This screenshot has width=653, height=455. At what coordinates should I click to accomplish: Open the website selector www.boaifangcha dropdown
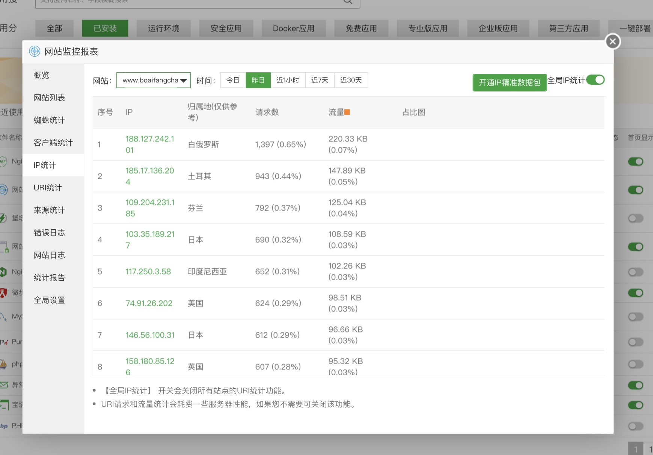pyautogui.click(x=154, y=80)
